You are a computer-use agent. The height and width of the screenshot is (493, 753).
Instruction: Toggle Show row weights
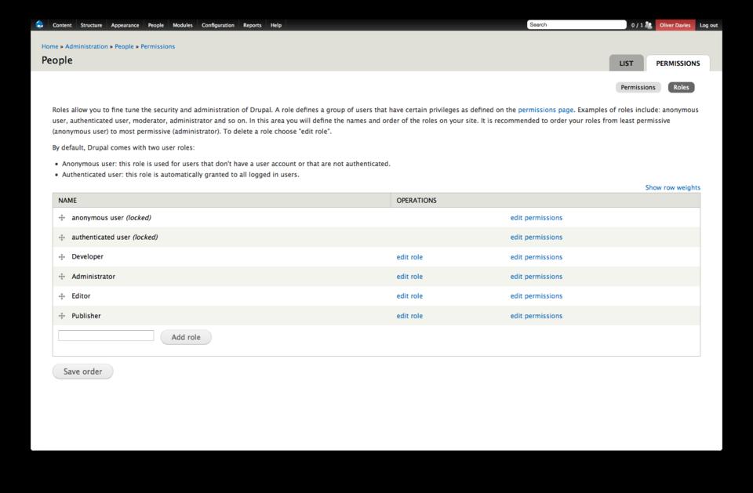pyautogui.click(x=672, y=188)
